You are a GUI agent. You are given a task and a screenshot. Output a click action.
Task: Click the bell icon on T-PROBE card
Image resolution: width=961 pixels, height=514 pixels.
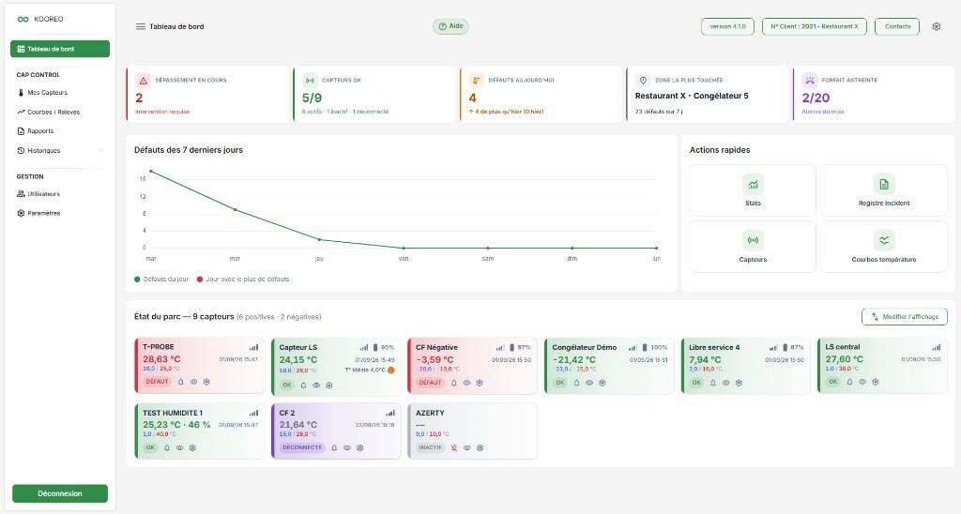click(x=181, y=382)
